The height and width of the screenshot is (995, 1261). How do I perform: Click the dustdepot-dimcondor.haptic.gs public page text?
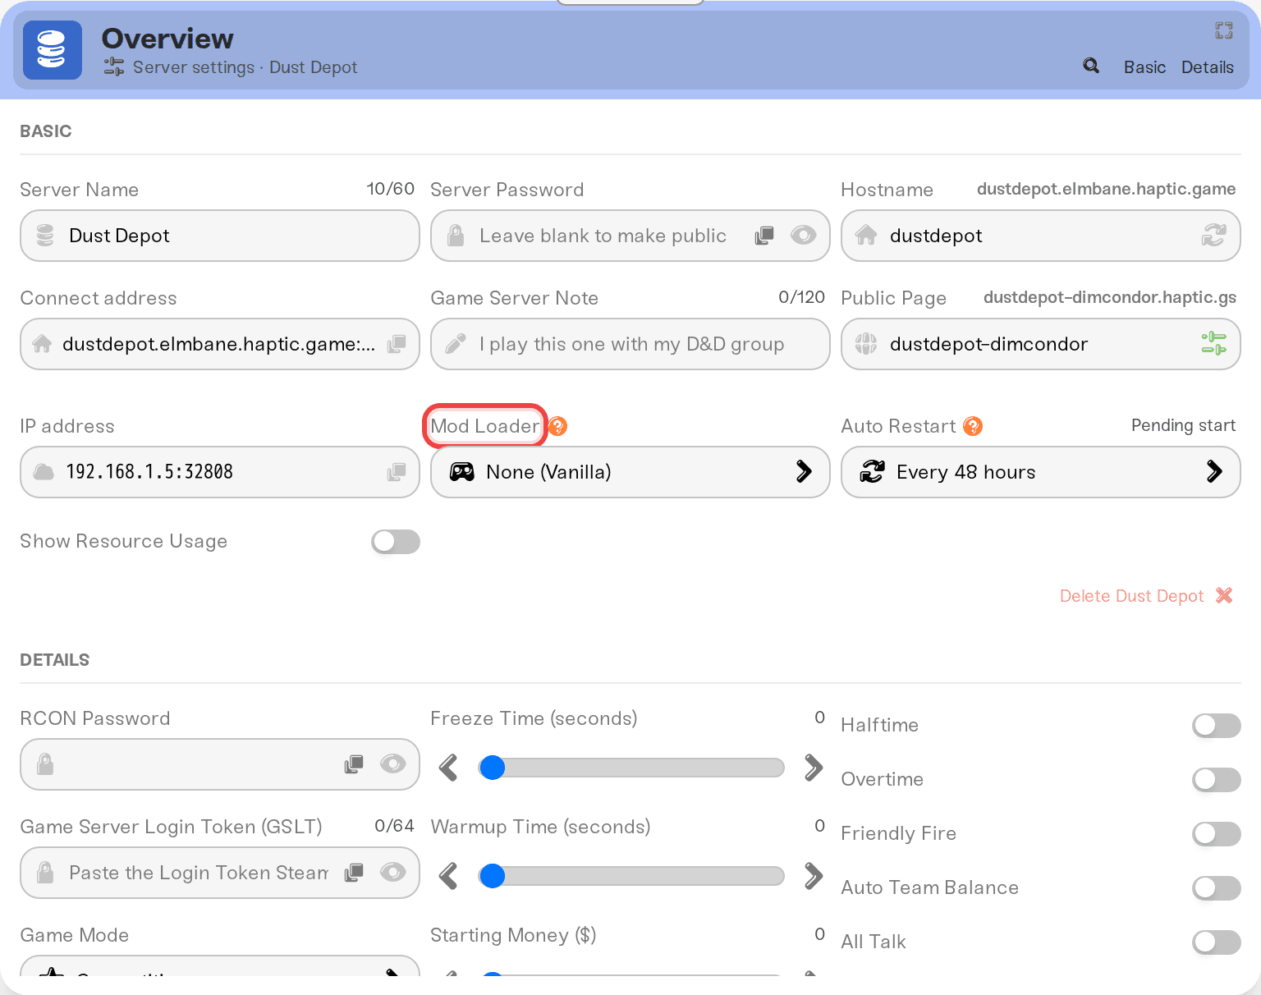(1110, 297)
